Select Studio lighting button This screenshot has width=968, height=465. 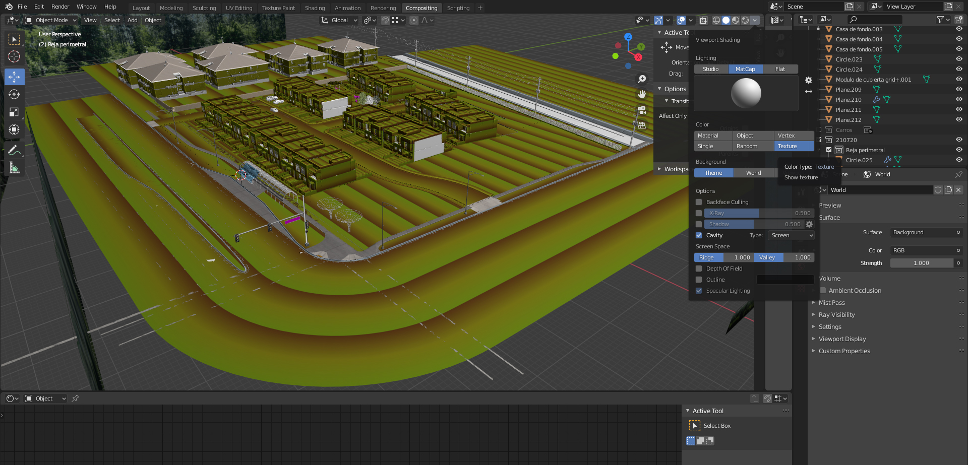711,69
